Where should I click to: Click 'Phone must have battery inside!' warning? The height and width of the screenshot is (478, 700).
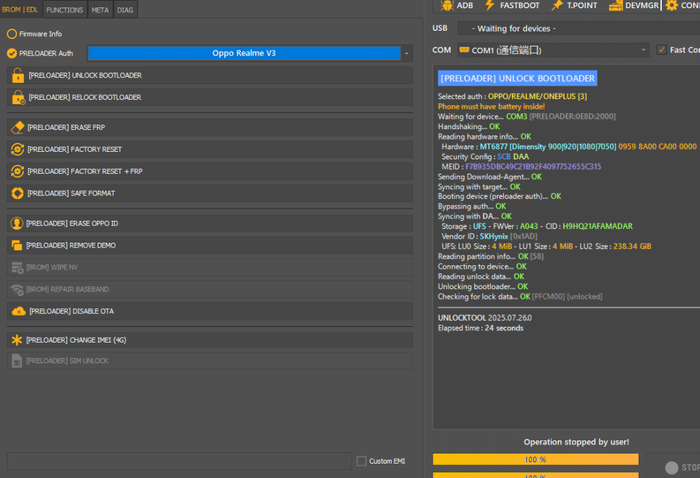click(x=491, y=106)
